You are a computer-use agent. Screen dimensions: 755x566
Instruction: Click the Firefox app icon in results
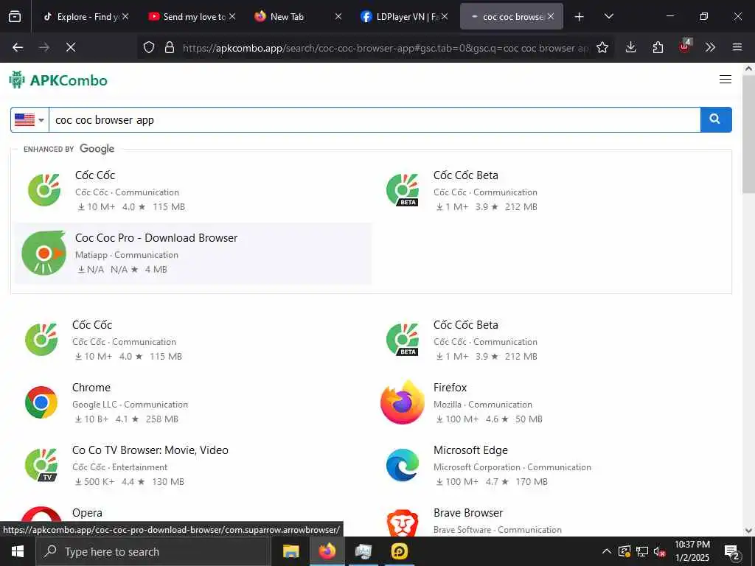[x=403, y=402]
